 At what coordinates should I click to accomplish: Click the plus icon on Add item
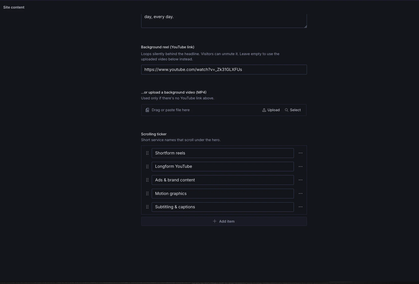[215, 221]
